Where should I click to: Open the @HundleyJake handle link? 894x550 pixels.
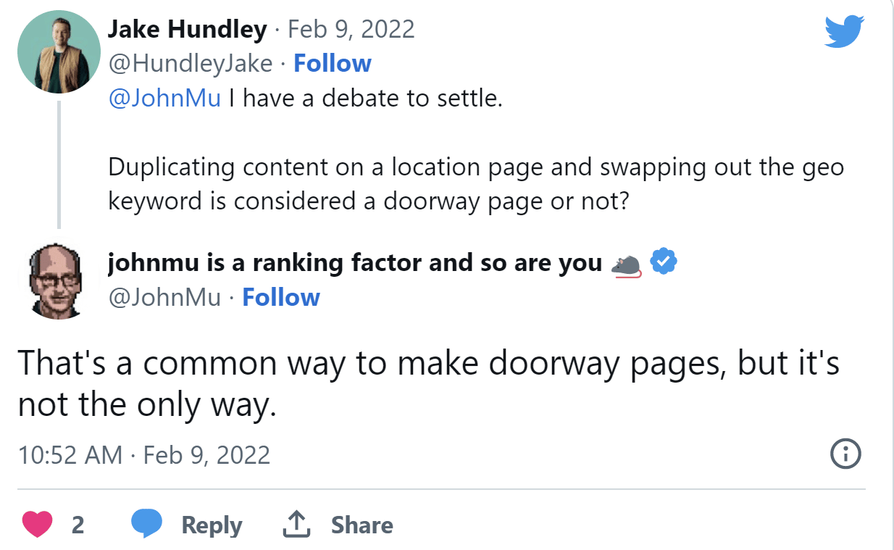click(x=190, y=64)
